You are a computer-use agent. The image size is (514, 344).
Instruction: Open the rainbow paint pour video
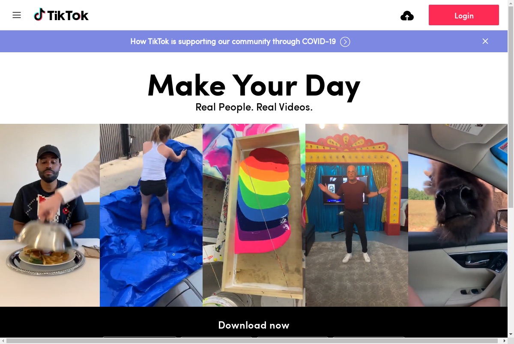tap(254, 215)
